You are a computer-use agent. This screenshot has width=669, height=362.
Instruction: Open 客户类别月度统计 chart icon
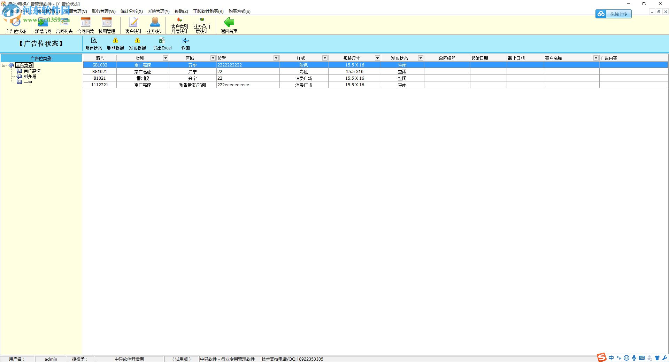coord(179,25)
